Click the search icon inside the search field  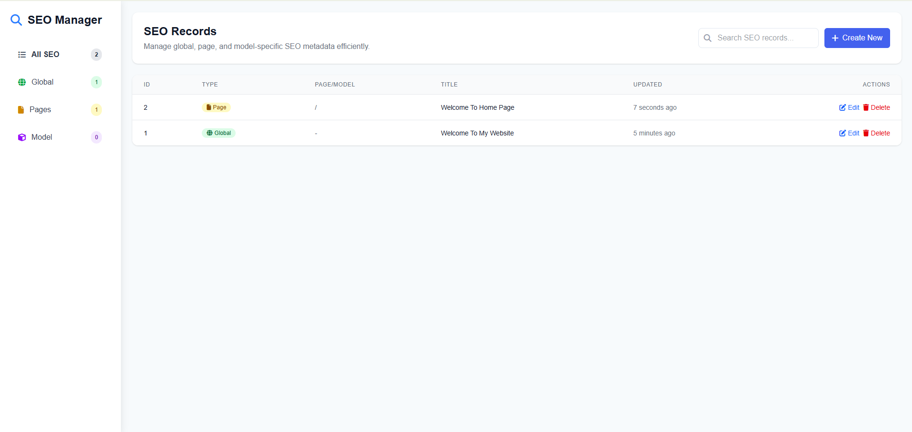tap(707, 38)
